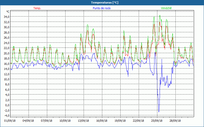This screenshot has width=204, height=127.
Task: Click the dew point minimum near -2,8 °C
Action: [x=159, y=112]
